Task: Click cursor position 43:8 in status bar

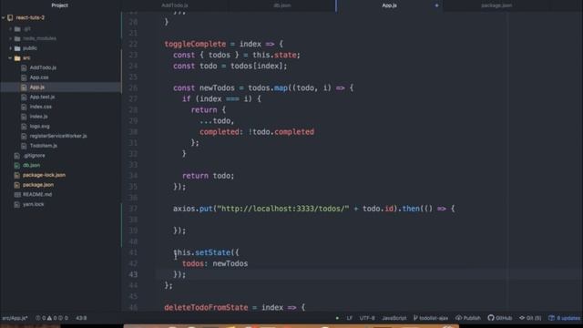Action: click(x=81, y=318)
